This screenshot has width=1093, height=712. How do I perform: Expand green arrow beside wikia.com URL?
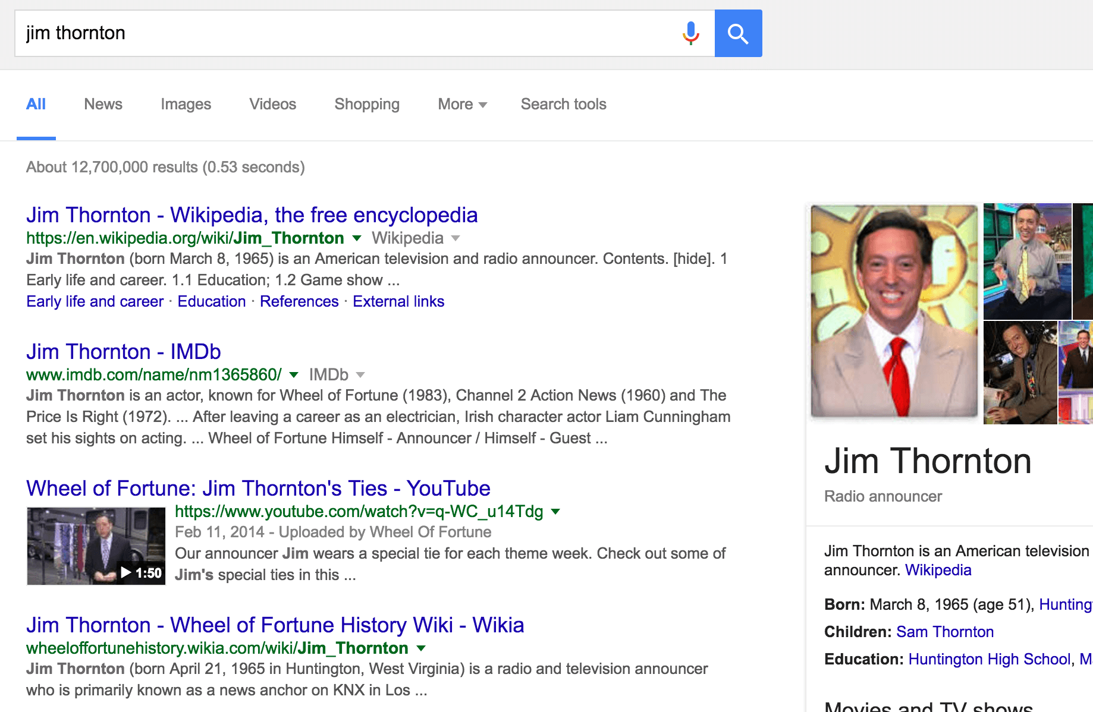pos(421,648)
